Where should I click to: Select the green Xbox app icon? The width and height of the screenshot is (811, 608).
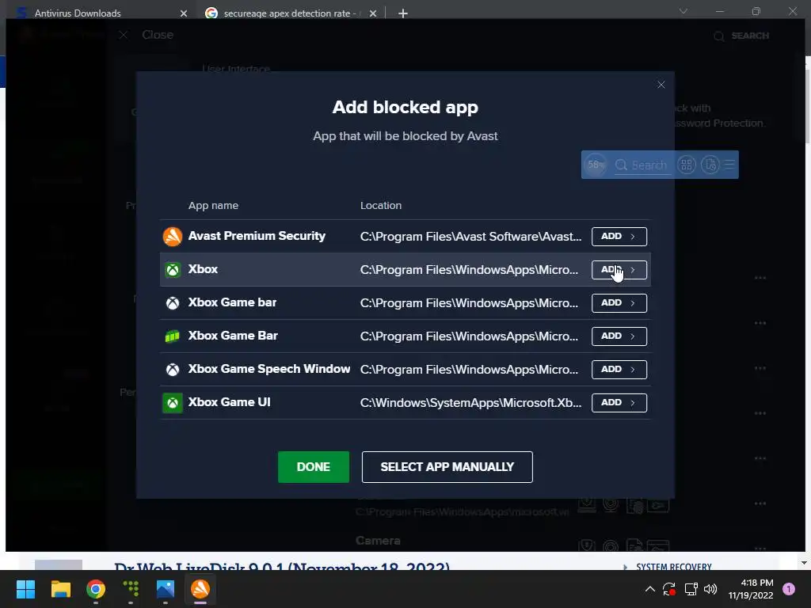pos(172,270)
